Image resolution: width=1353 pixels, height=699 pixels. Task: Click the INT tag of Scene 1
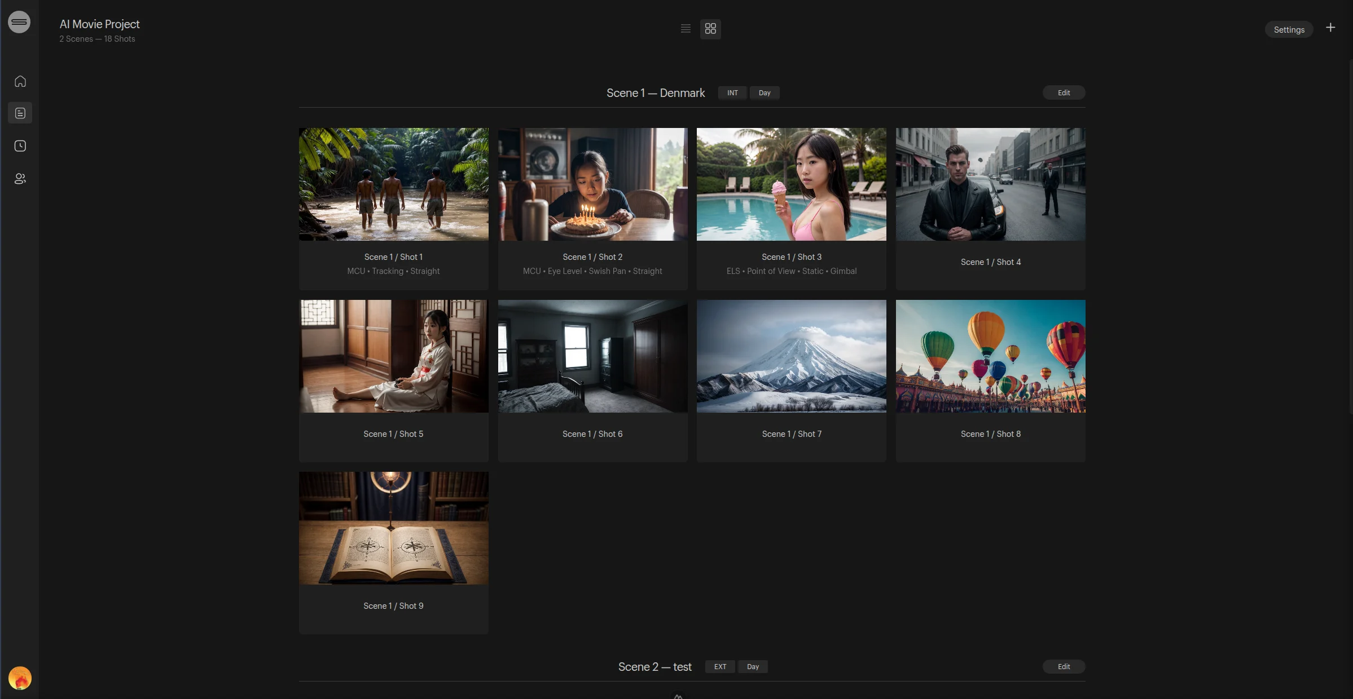pos(732,93)
